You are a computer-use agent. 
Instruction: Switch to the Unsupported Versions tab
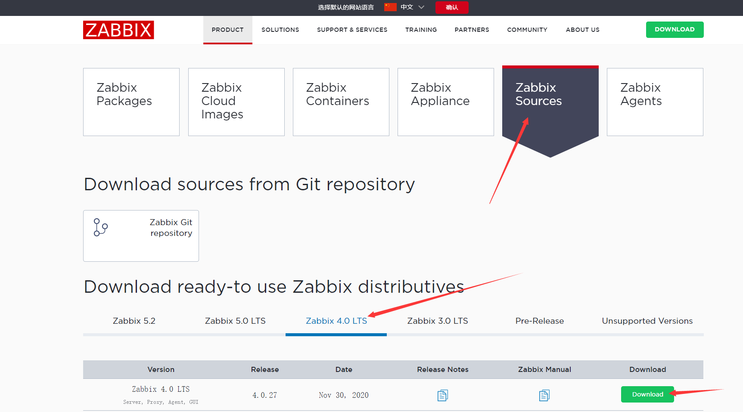(x=647, y=321)
